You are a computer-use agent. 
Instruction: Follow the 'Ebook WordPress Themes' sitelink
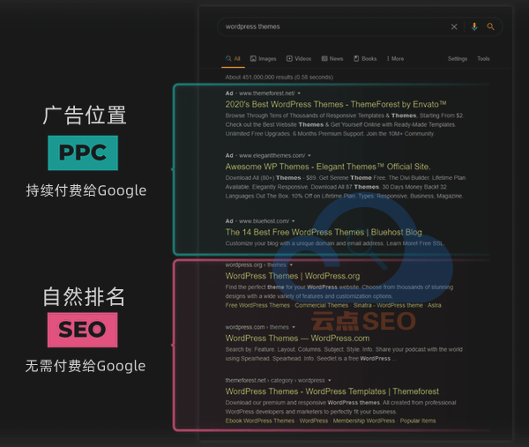coord(260,421)
